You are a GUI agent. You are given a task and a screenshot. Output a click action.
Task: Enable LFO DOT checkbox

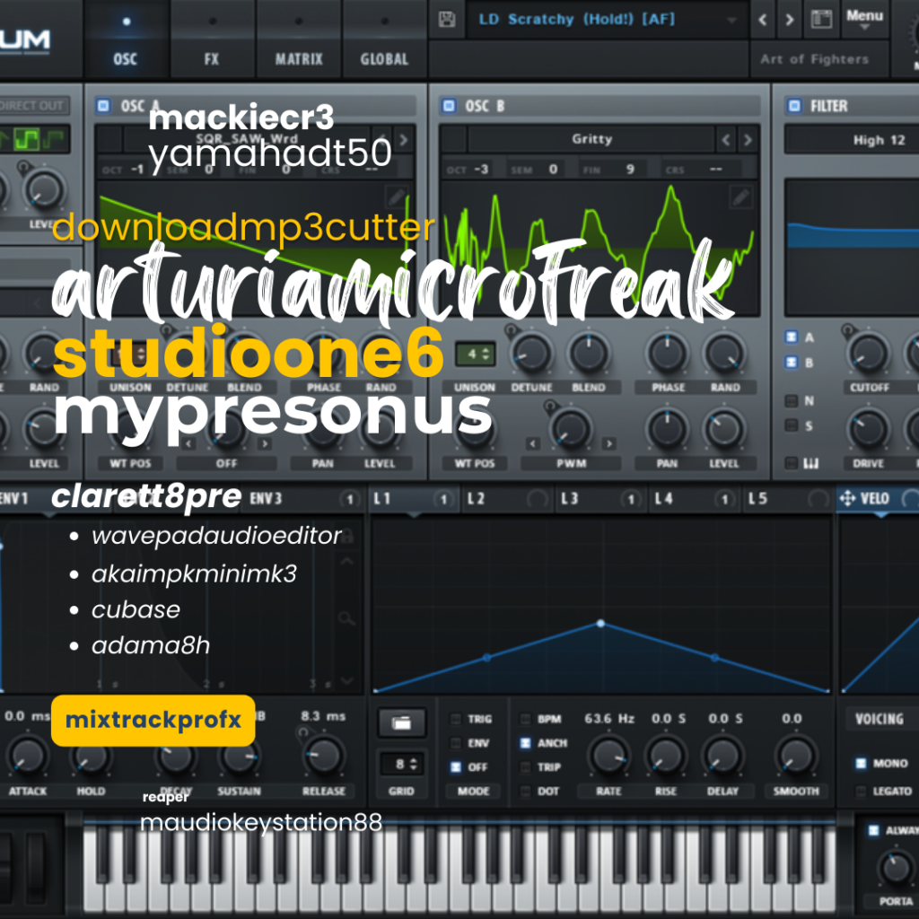tap(526, 792)
